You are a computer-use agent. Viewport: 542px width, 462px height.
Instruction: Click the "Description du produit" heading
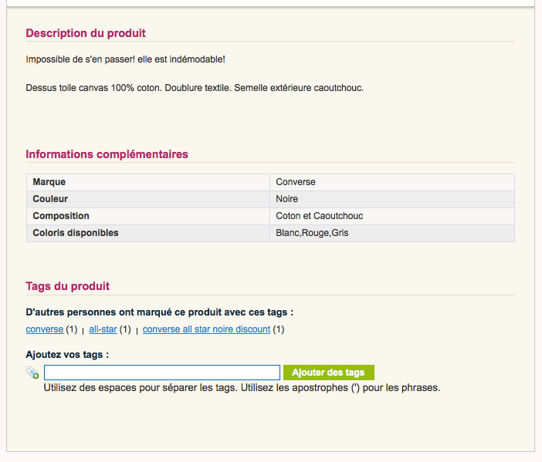pos(86,33)
